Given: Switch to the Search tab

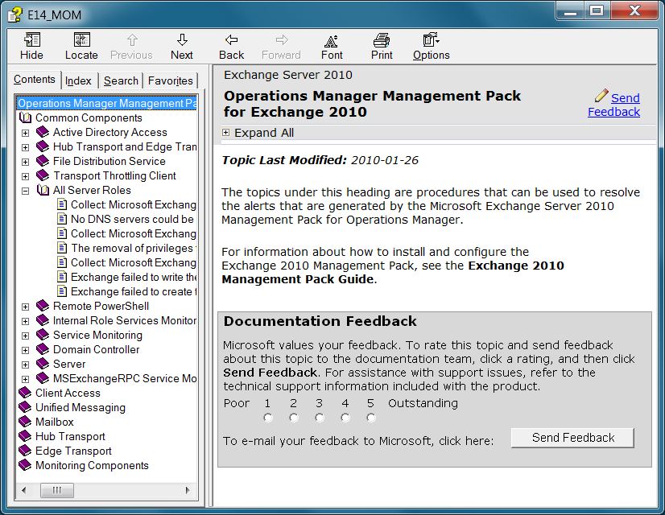Looking at the screenshot, I should [x=121, y=80].
